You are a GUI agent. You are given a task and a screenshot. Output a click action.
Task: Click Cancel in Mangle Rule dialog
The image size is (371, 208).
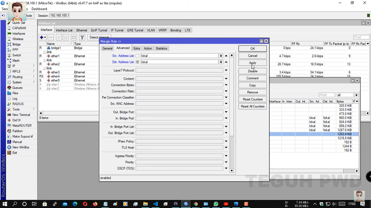coord(253,56)
